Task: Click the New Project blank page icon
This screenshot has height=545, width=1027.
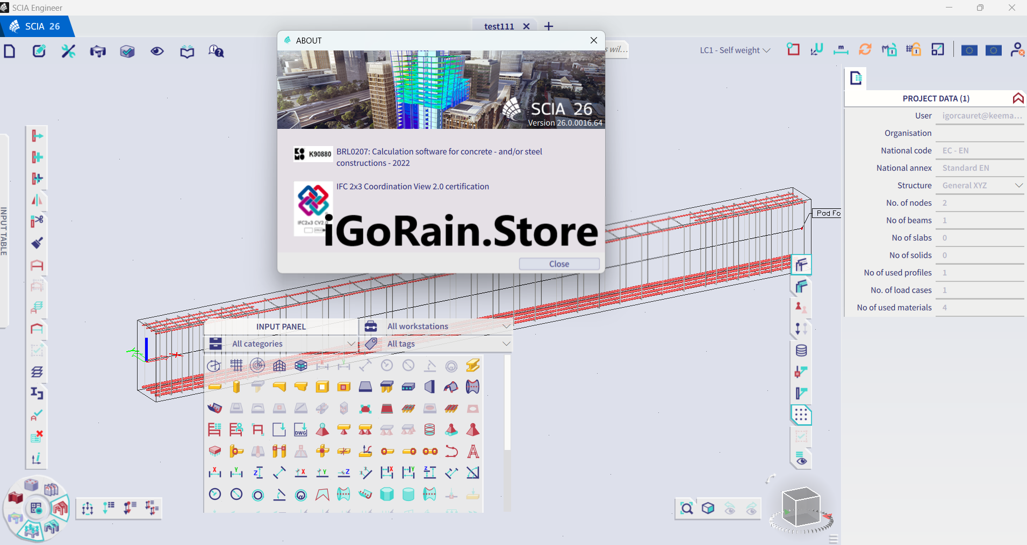Action: 10,51
